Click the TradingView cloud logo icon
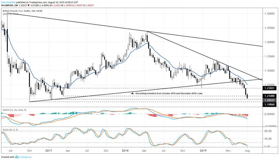 [17, 157]
